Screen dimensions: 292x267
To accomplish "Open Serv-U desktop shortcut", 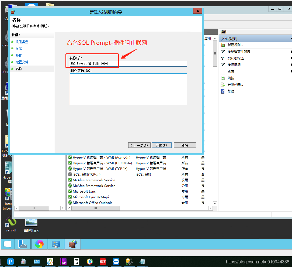I will click(11, 224).
